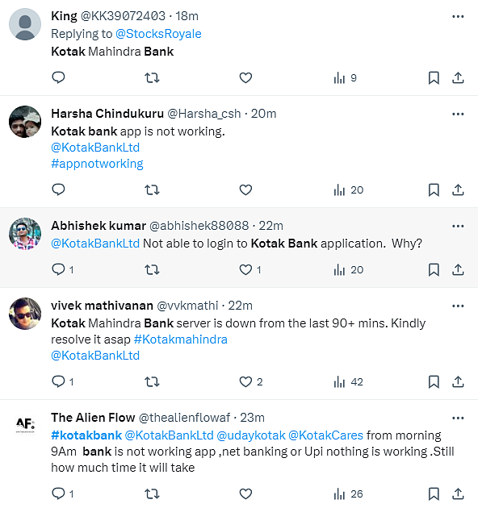The height and width of the screenshot is (508, 478).
Task: Bookmark Harsha Chindukuru's tweet
Action: (x=434, y=189)
